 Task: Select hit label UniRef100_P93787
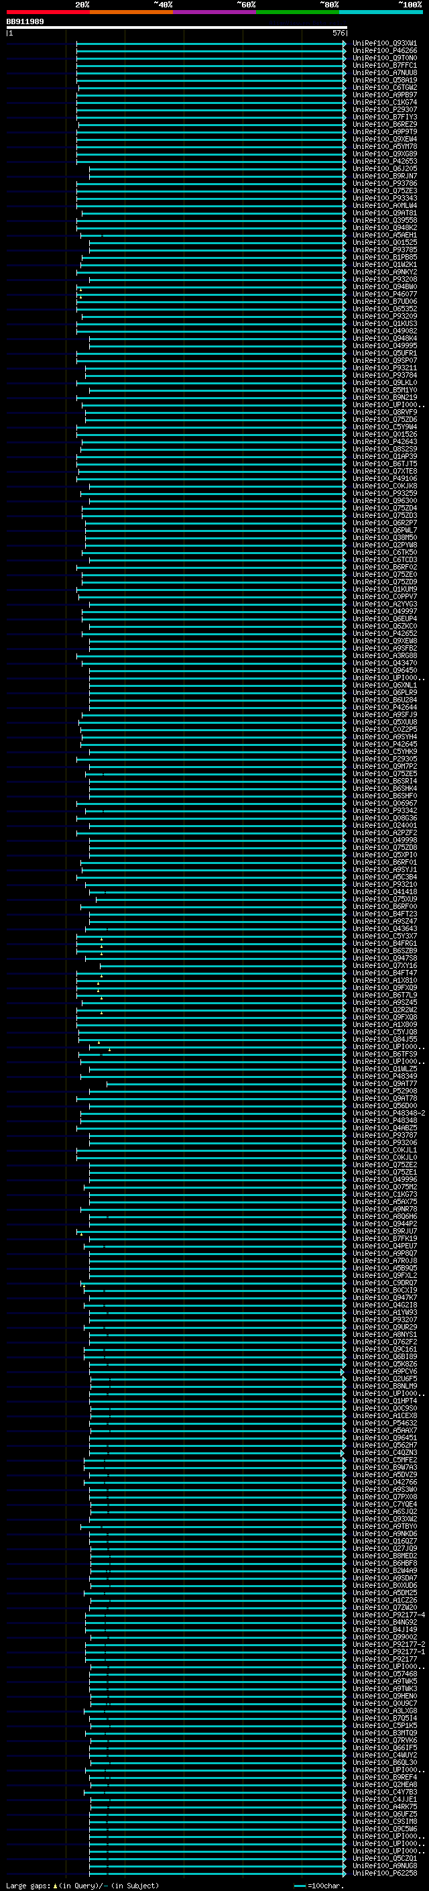[x=385, y=1136]
